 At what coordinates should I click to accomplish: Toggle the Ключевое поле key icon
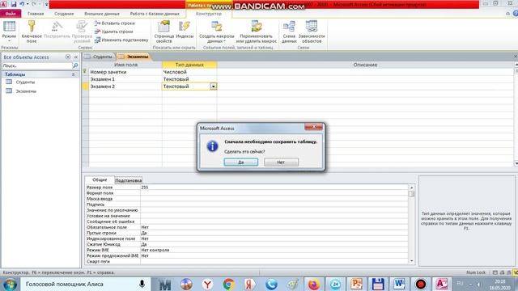point(32,32)
